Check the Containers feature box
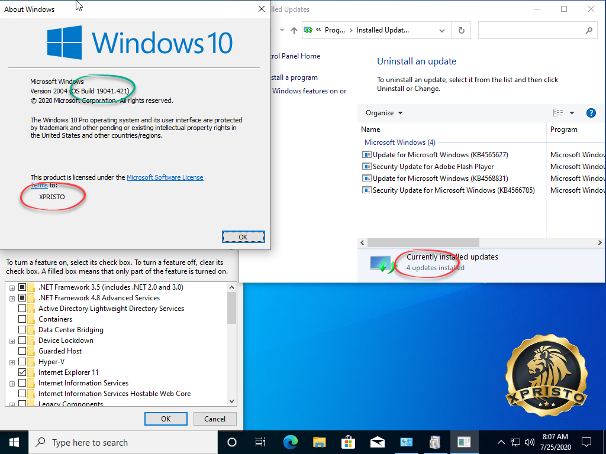This screenshot has width=606, height=454. (22, 319)
